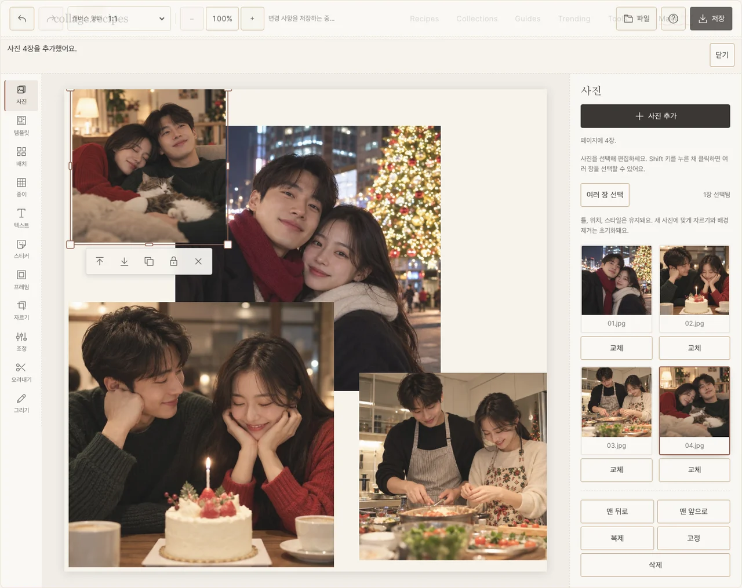
Task: Select the 오려내기 cutout scissors tool
Action: (x=21, y=372)
